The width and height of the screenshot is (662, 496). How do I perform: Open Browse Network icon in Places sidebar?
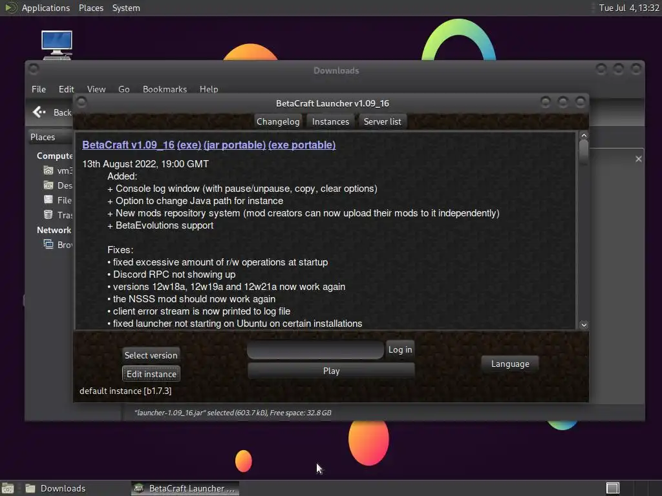48,244
